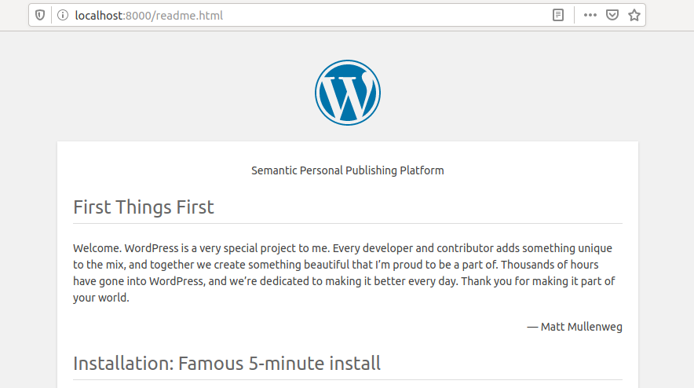The width and height of the screenshot is (694, 388).
Task: Click the tracking protection shield icon
Action: click(x=40, y=16)
